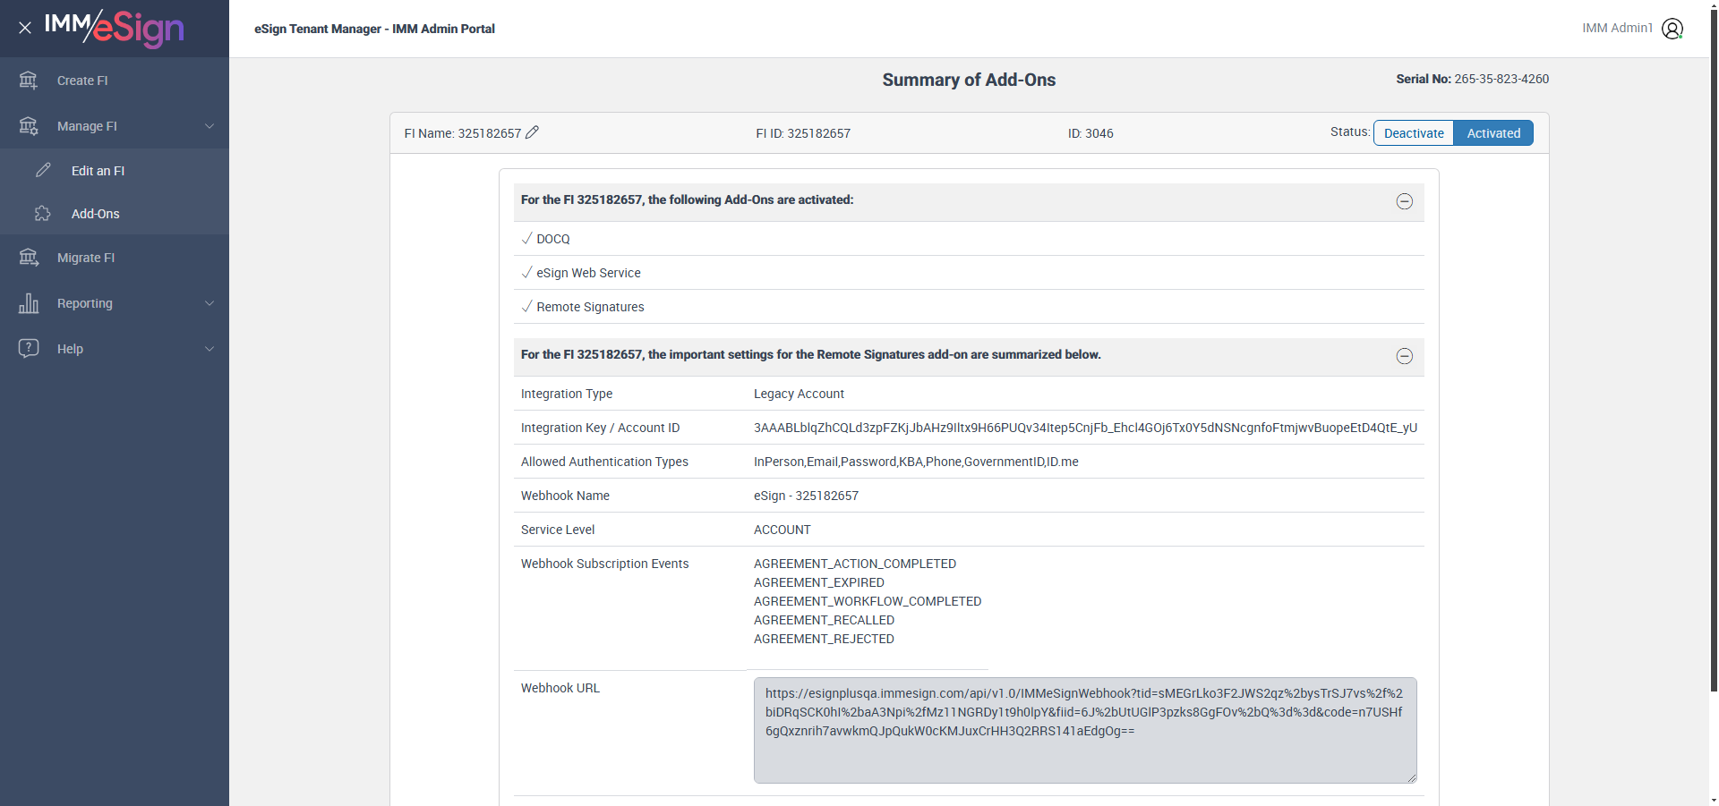1719x806 pixels.
Task: Click the Help question mark icon
Action: pyautogui.click(x=29, y=348)
